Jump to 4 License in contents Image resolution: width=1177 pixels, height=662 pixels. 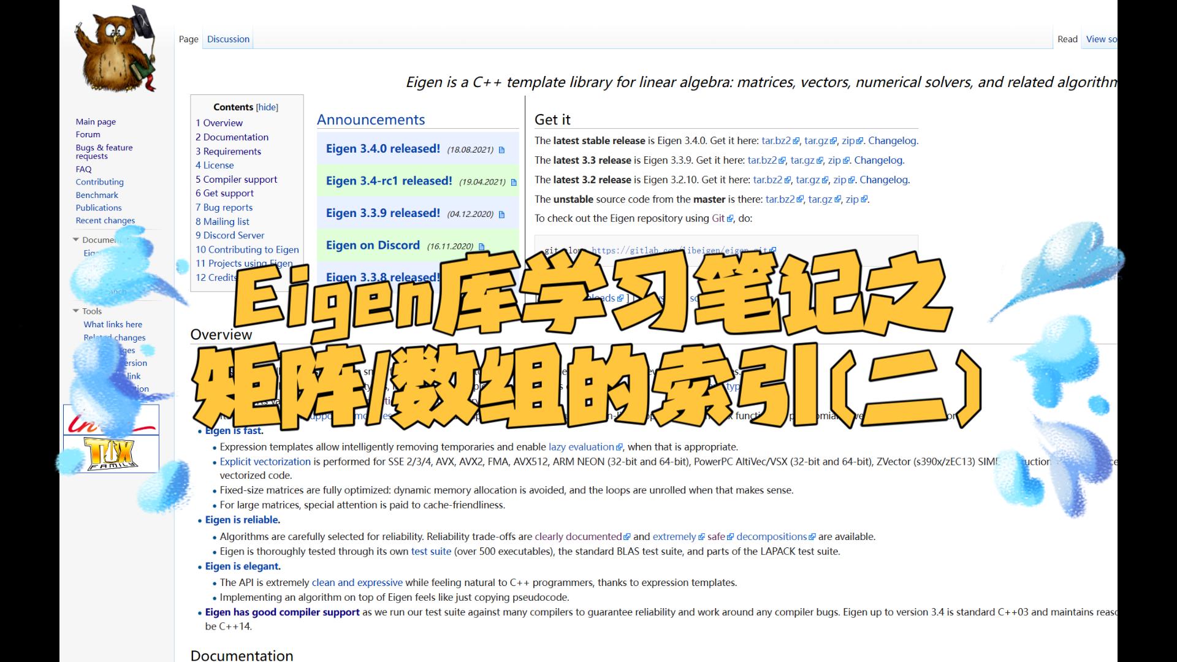[x=215, y=165]
